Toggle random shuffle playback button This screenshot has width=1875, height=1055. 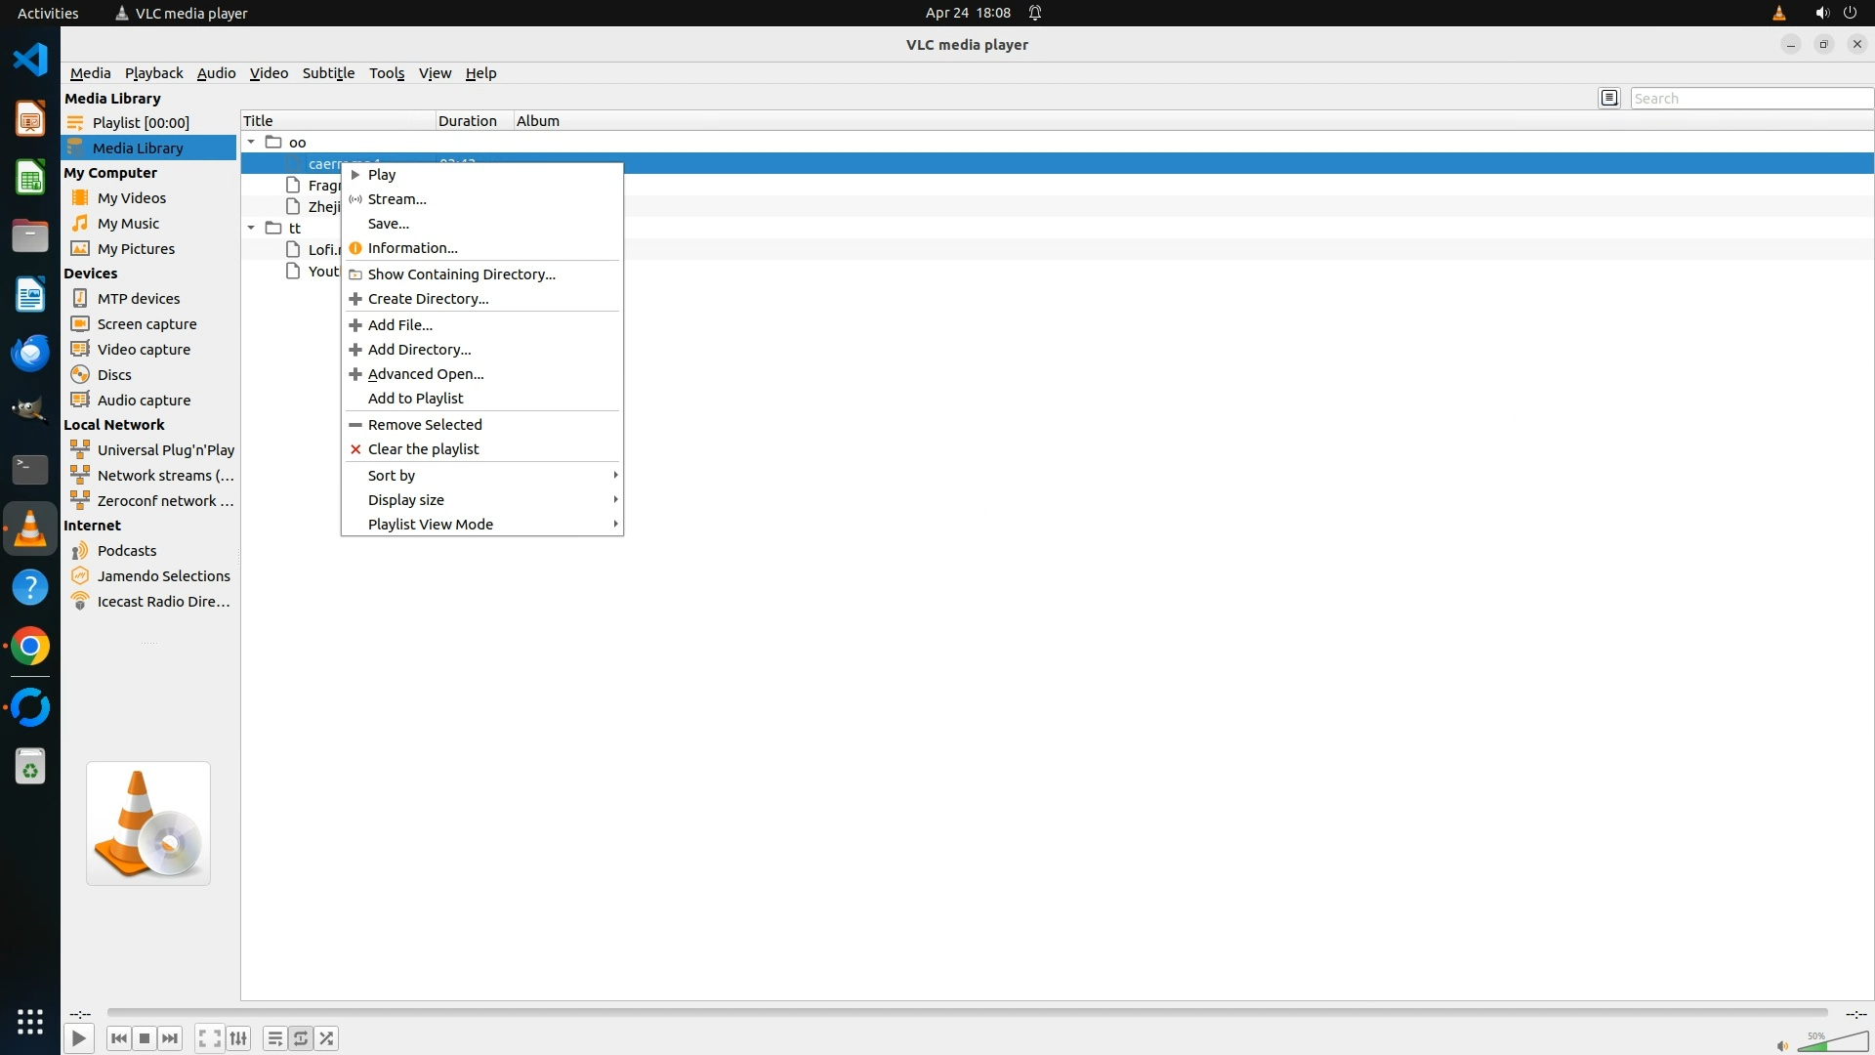tap(326, 1038)
